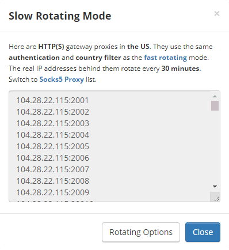The width and height of the screenshot is (229, 250).
Task: Click the proxy list scrollbar thumb
Action: [215, 105]
